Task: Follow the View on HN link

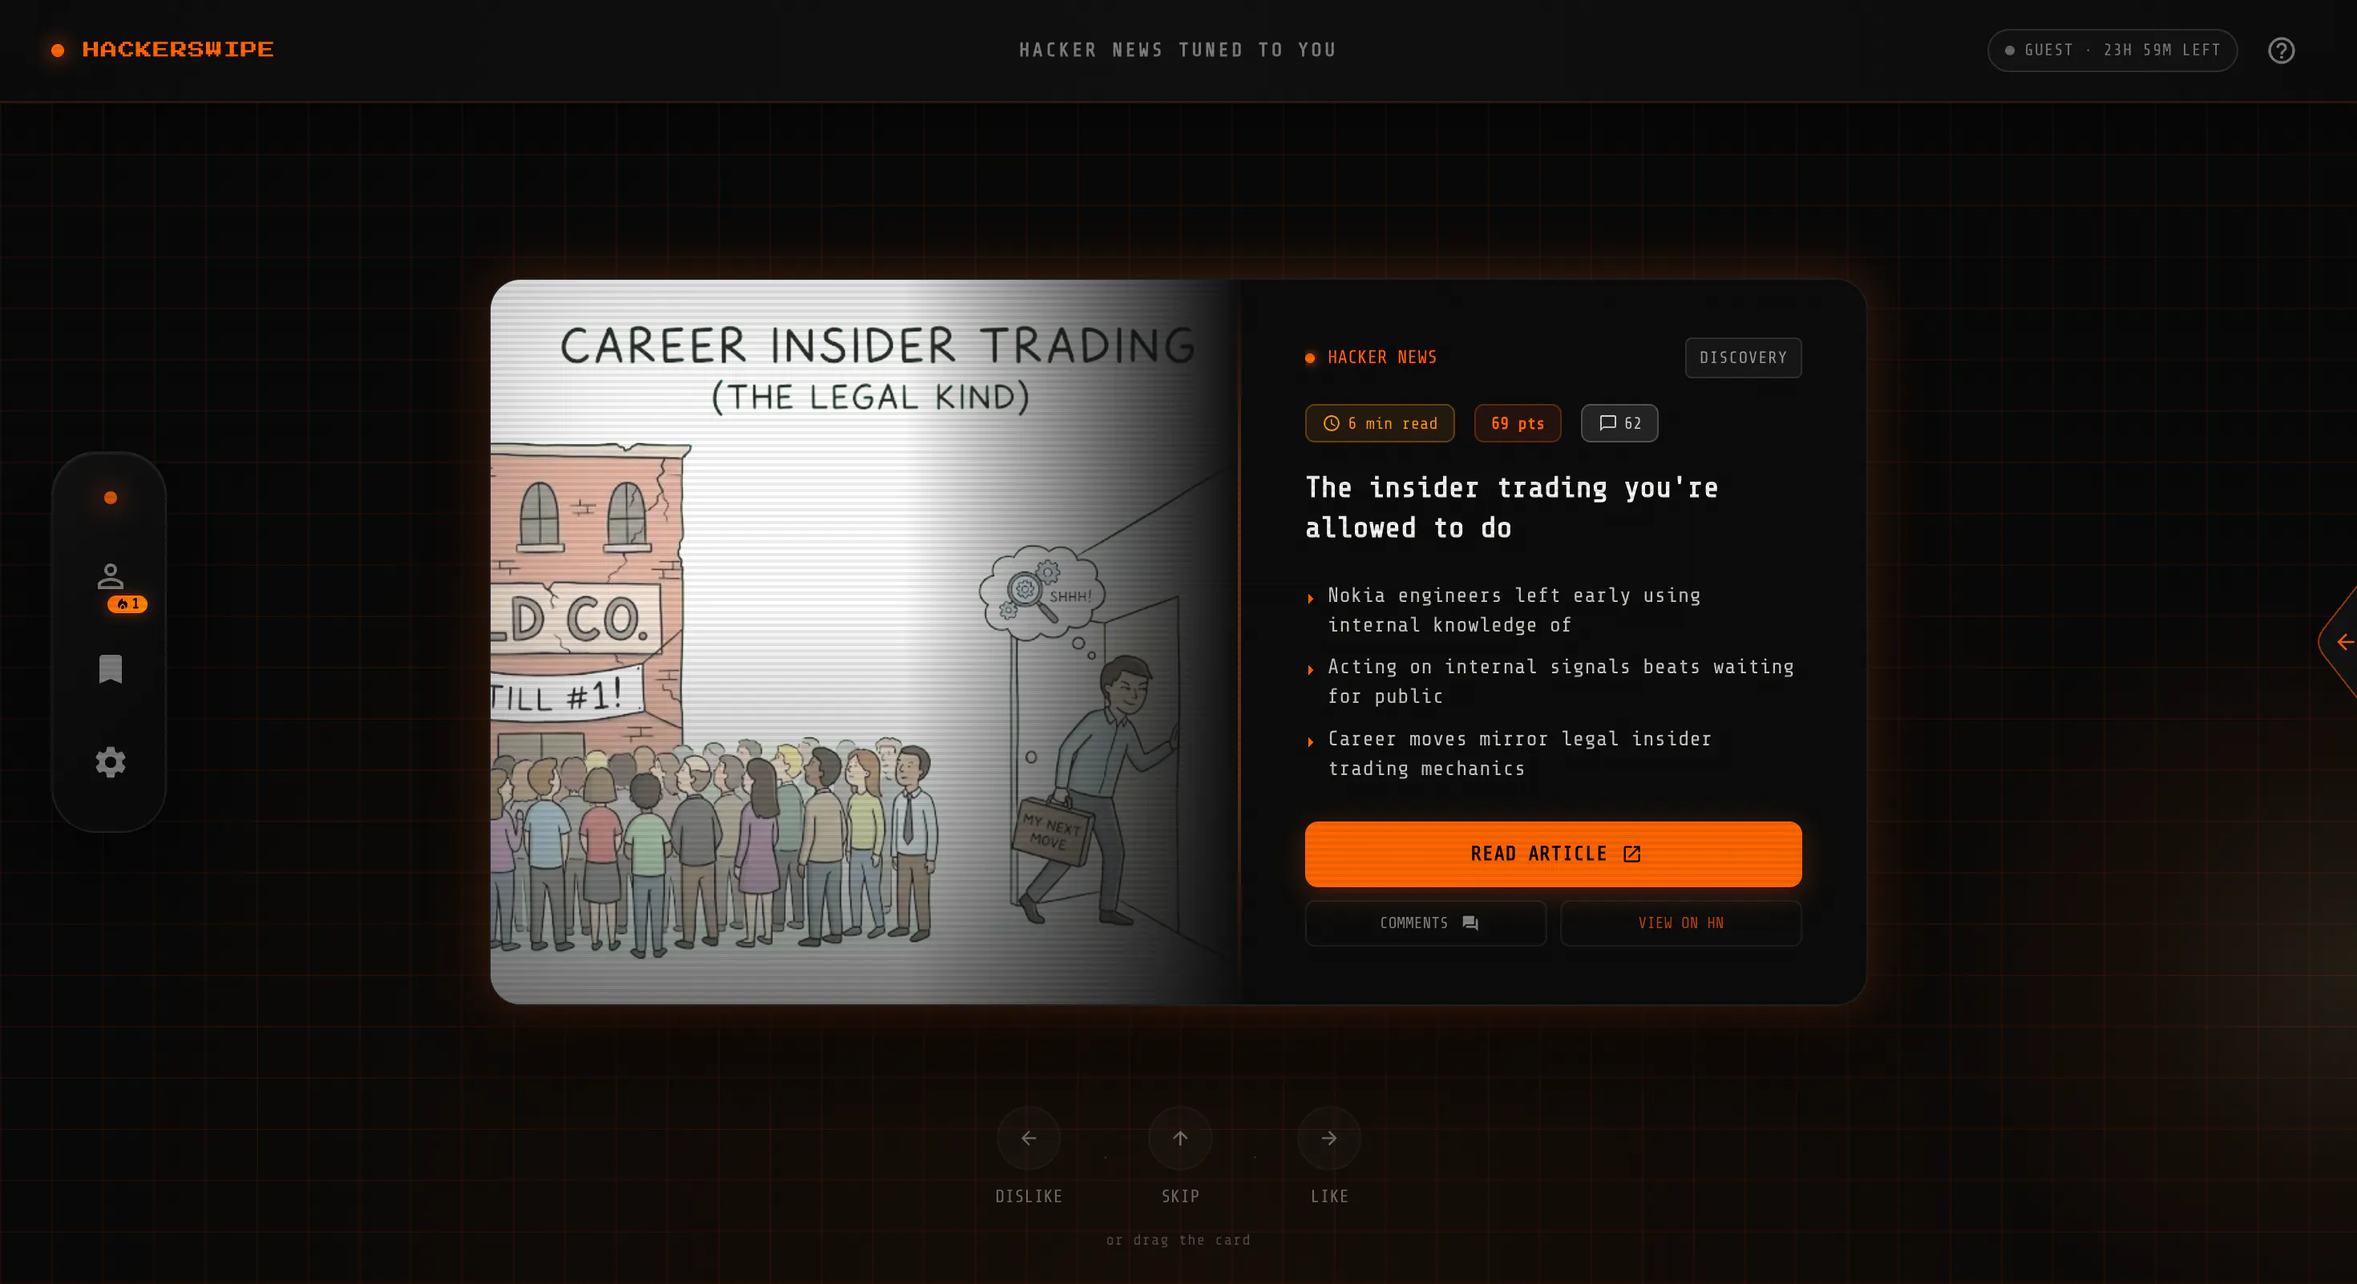Action: 1680,923
